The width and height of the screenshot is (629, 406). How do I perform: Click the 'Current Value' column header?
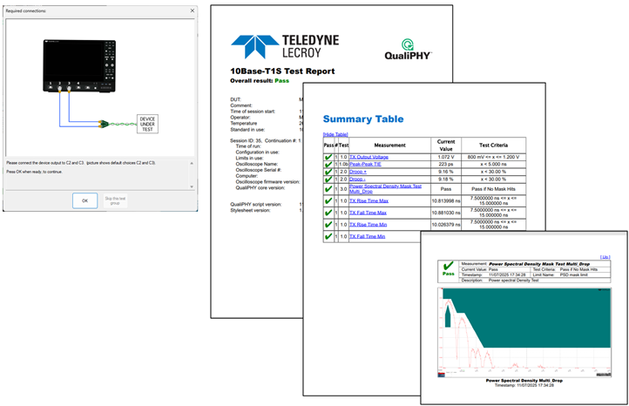pos(446,145)
